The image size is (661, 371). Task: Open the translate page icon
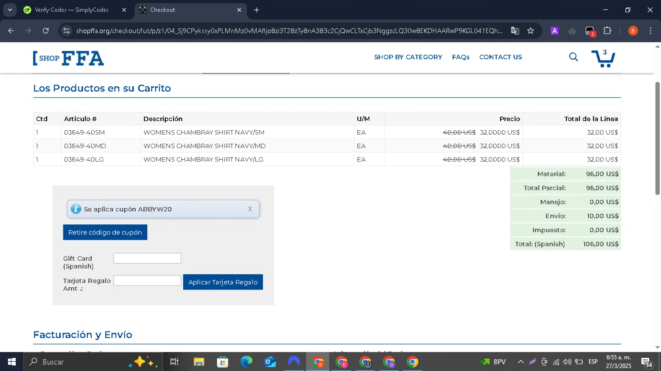[x=515, y=30]
